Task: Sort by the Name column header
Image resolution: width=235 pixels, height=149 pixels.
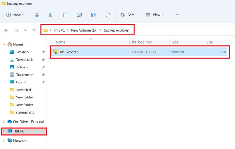Action: pyautogui.click(x=60, y=42)
